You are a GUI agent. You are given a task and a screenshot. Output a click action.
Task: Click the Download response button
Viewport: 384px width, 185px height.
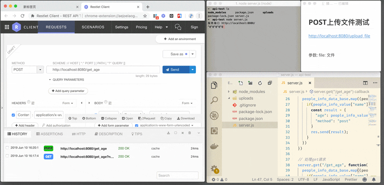tap(186, 118)
